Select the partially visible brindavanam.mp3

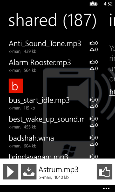click(38, 156)
